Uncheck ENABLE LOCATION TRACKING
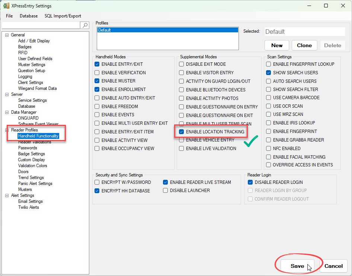Screen dimensions: 352x276 click(x=182, y=132)
